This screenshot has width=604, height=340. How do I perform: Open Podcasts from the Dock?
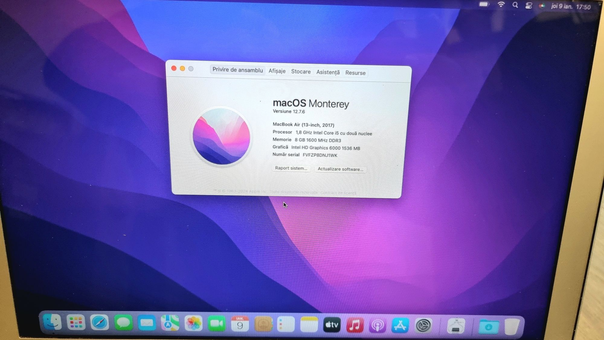click(x=377, y=326)
